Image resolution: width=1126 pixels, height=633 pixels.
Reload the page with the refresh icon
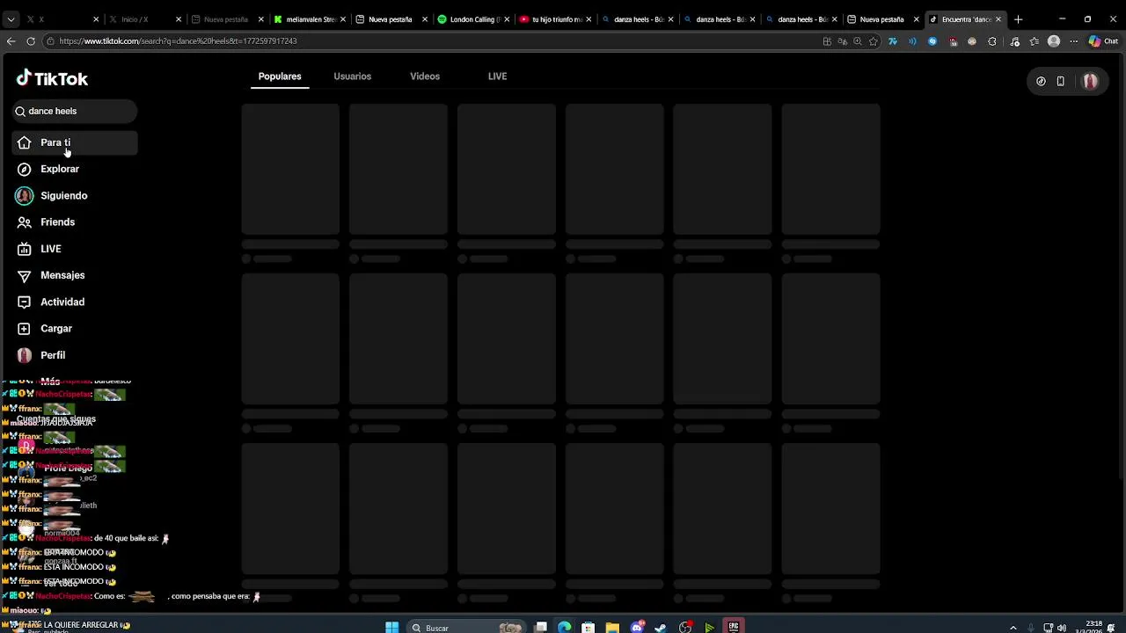31,41
